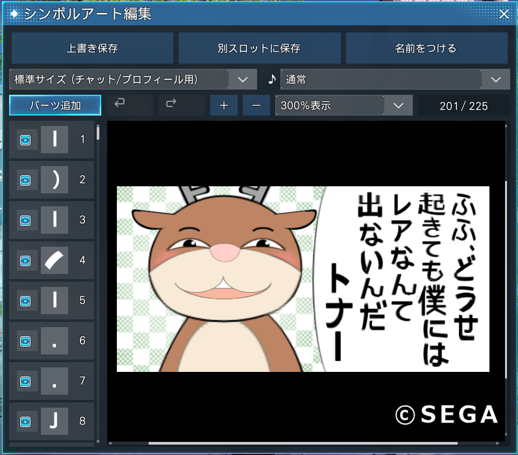Click layer number 1 label
This screenshot has width=518, height=455.
pyautogui.click(x=82, y=140)
